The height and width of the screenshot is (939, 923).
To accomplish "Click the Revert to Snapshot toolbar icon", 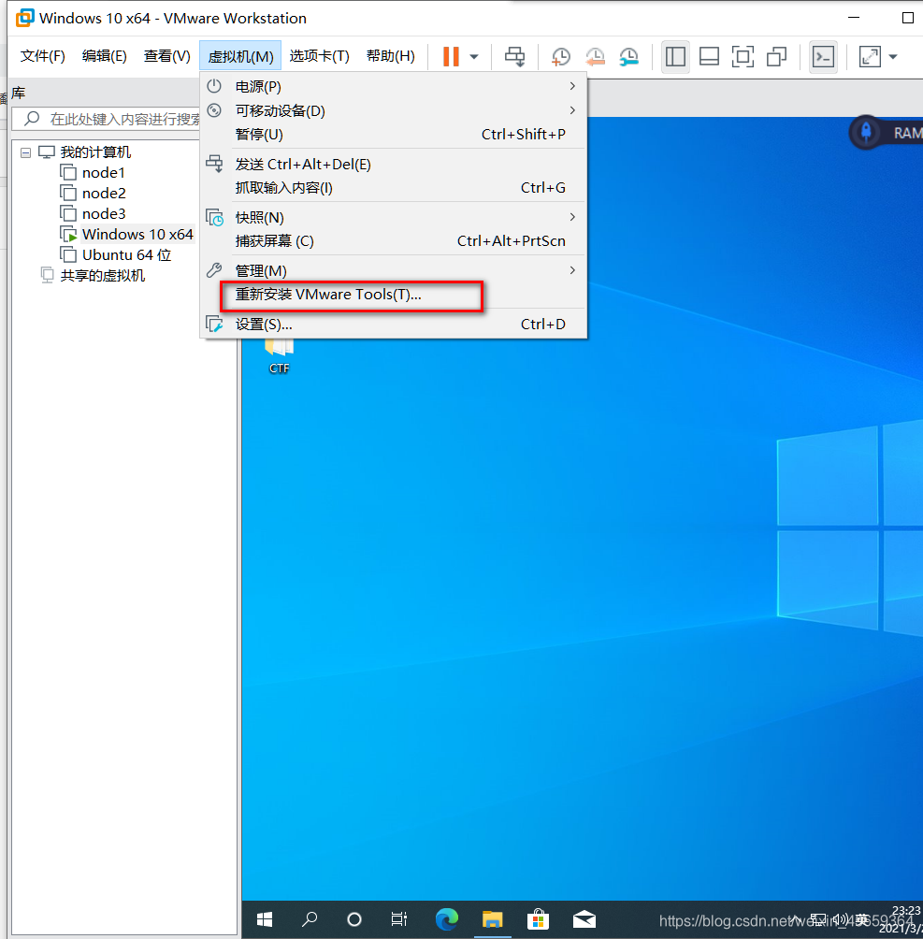I will click(595, 57).
